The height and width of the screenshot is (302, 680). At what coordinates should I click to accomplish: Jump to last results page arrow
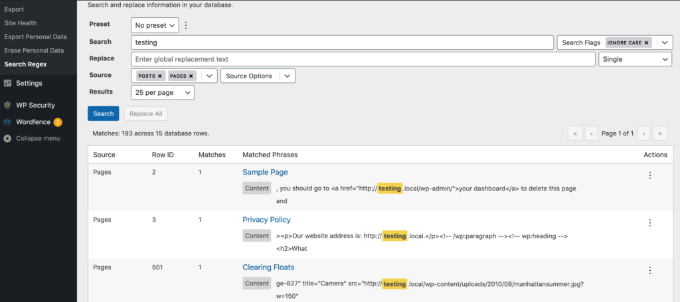[x=659, y=133]
